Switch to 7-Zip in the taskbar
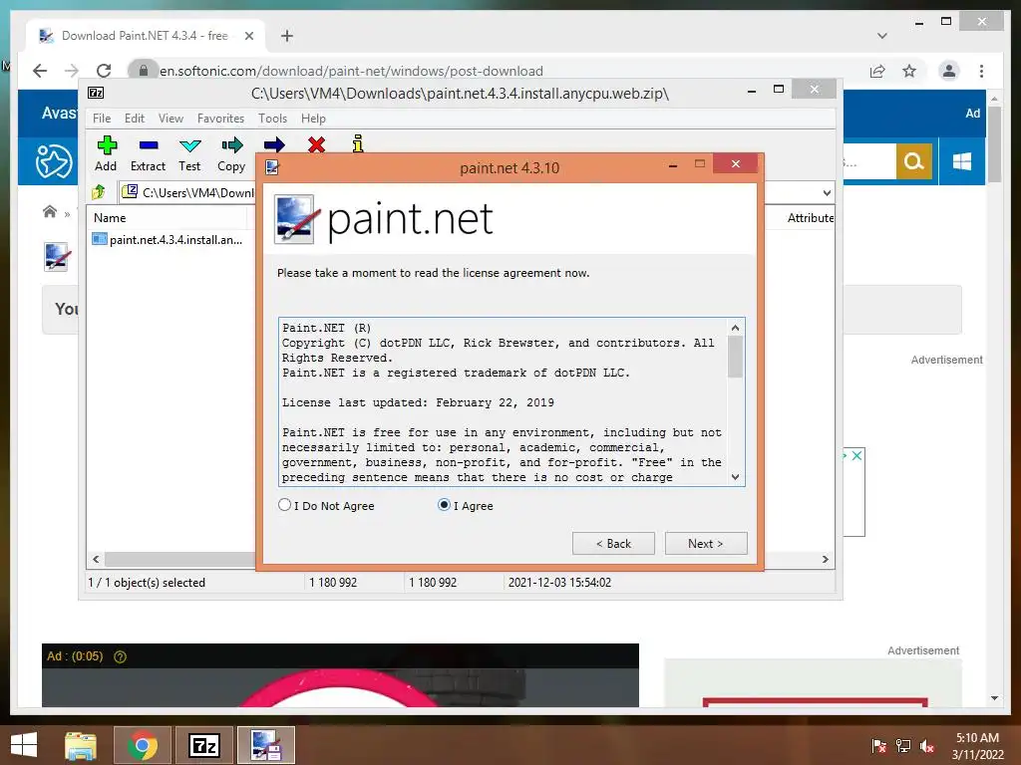This screenshot has width=1021, height=765. (x=203, y=745)
